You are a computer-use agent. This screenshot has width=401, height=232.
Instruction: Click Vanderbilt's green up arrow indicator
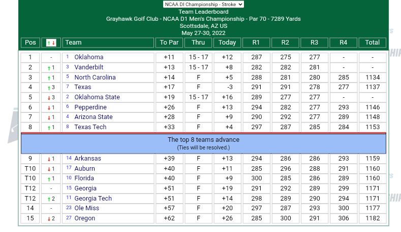coord(48,68)
